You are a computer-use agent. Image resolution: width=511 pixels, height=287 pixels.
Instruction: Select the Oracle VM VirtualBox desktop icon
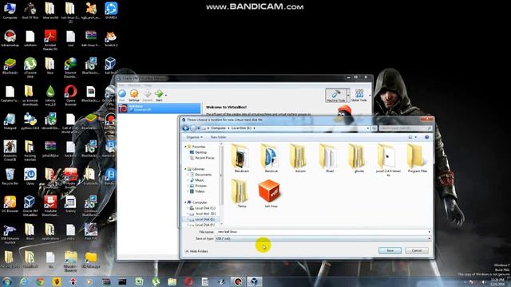30,206
